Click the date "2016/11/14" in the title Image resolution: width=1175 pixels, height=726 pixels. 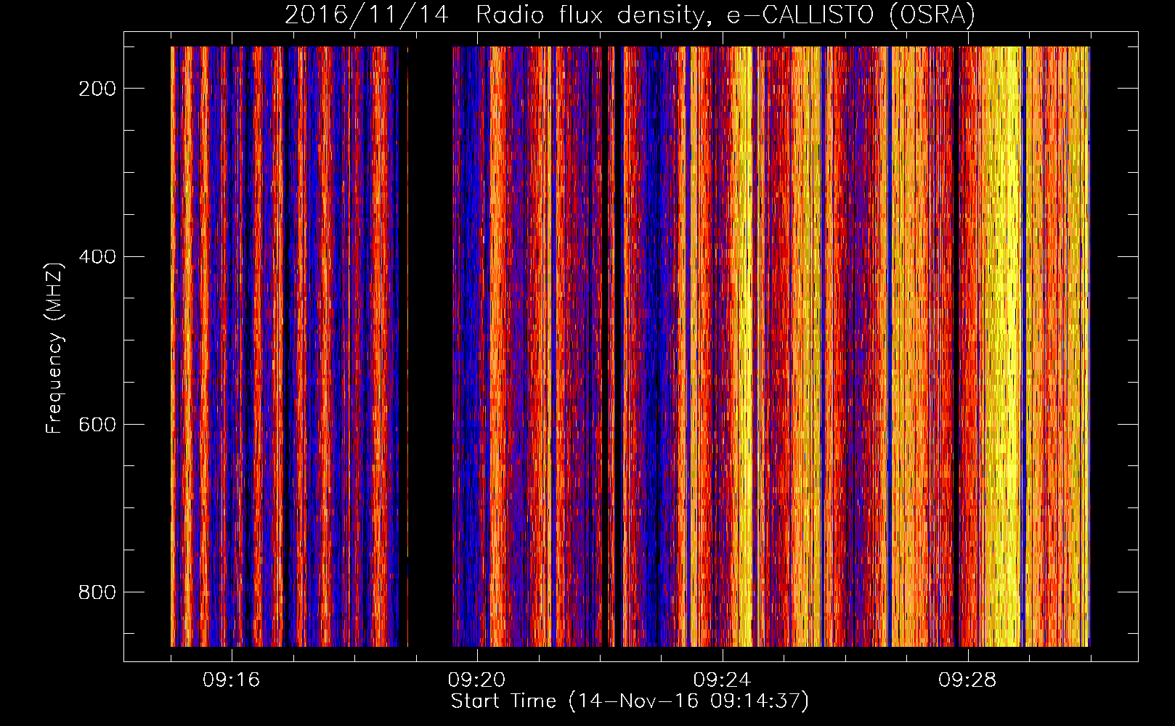click(x=367, y=15)
